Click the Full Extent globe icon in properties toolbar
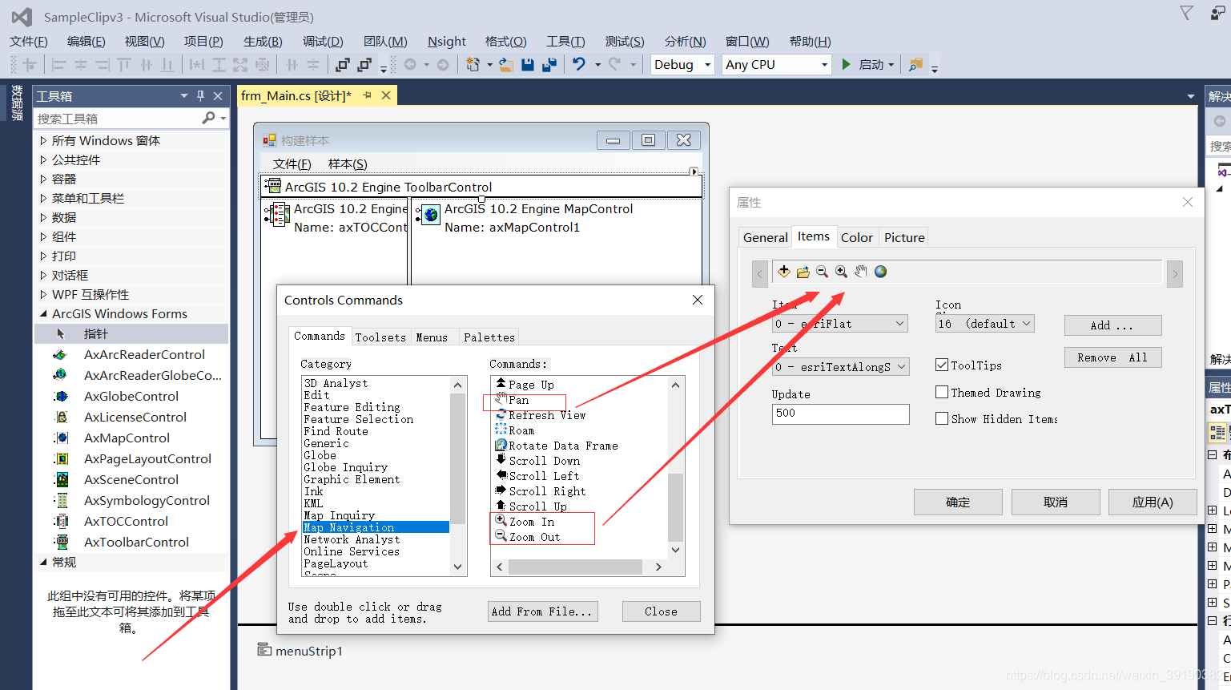The width and height of the screenshot is (1231, 690). point(880,272)
